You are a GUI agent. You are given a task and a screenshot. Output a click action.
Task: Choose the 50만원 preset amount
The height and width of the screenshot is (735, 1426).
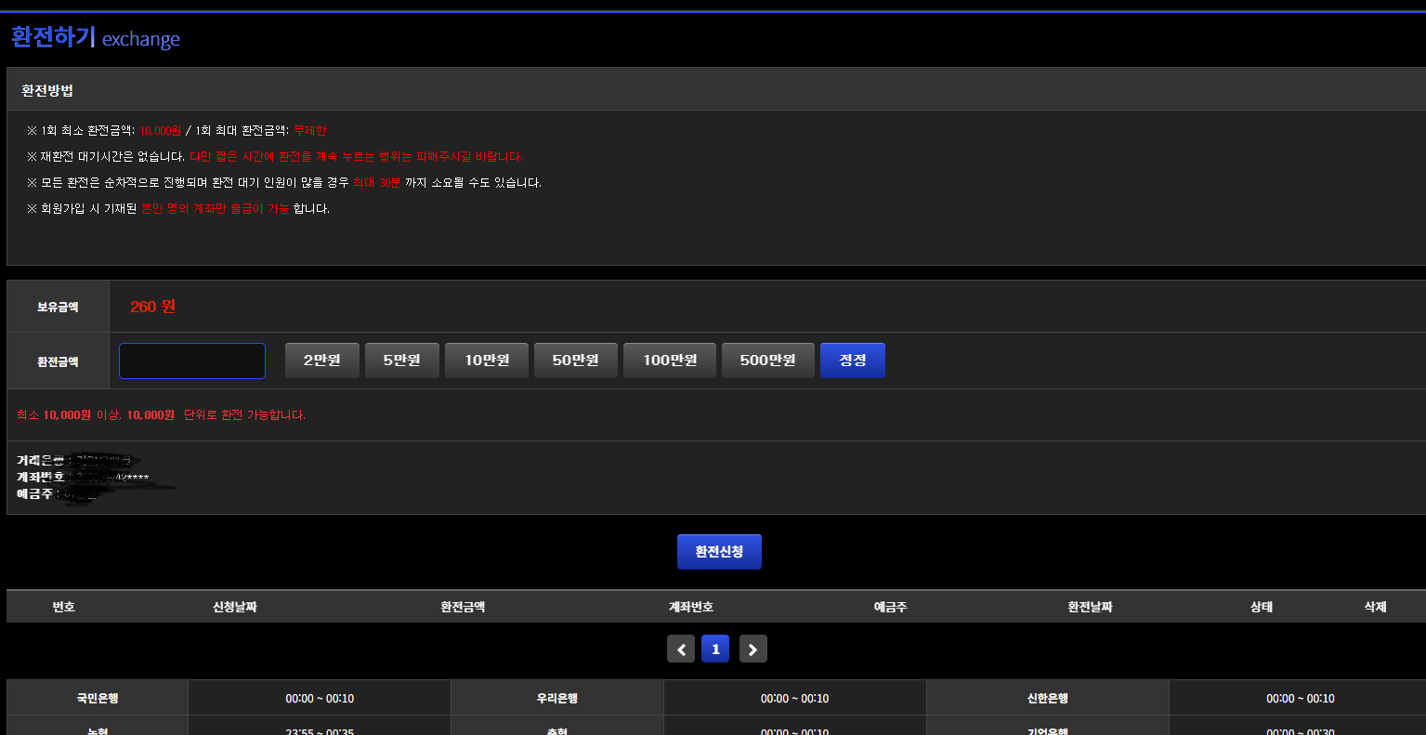pyautogui.click(x=575, y=361)
